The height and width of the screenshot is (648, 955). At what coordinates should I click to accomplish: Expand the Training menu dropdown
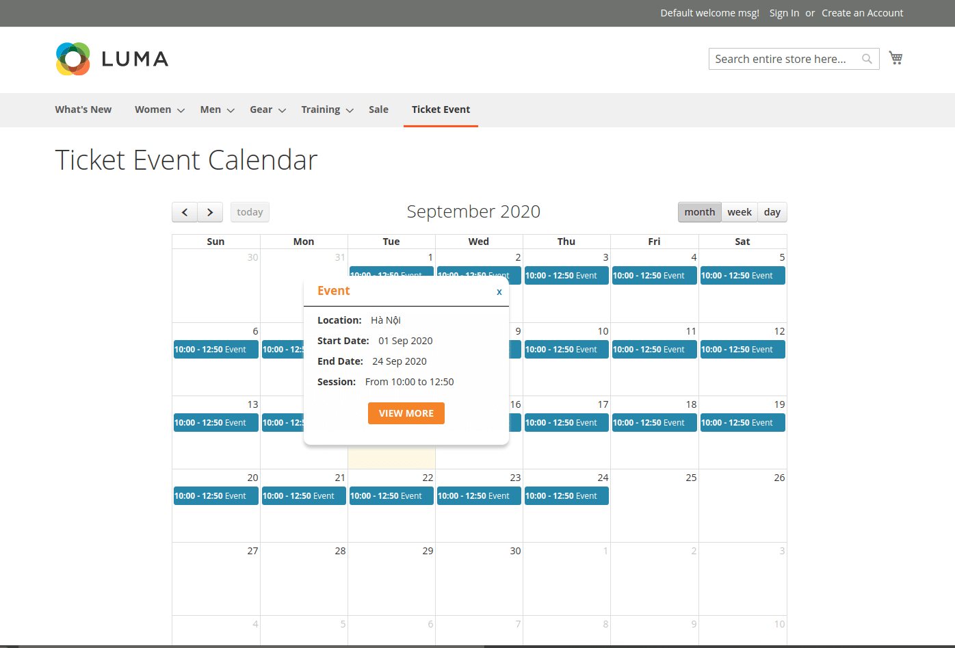click(x=350, y=110)
